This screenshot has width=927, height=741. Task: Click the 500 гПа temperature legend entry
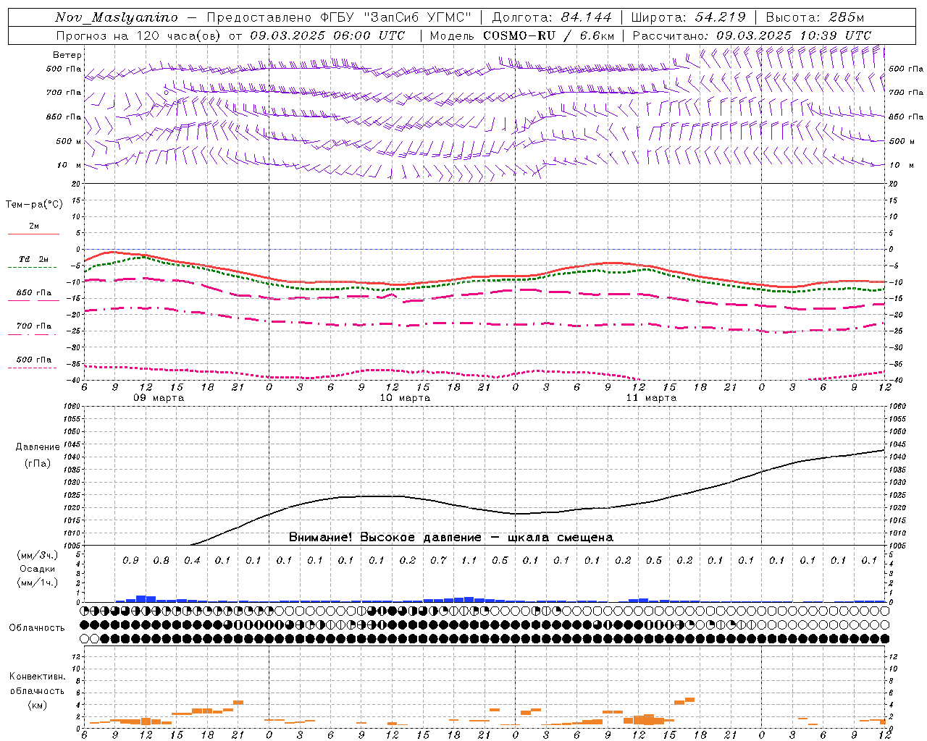[x=34, y=360]
